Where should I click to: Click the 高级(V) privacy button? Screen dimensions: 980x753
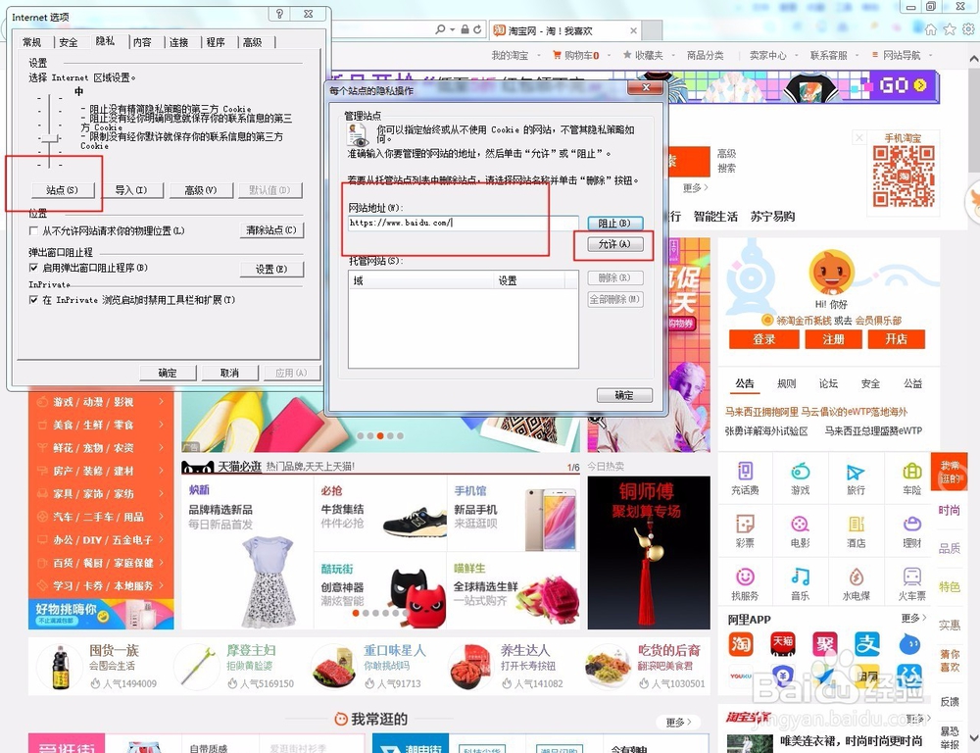click(201, 190)
